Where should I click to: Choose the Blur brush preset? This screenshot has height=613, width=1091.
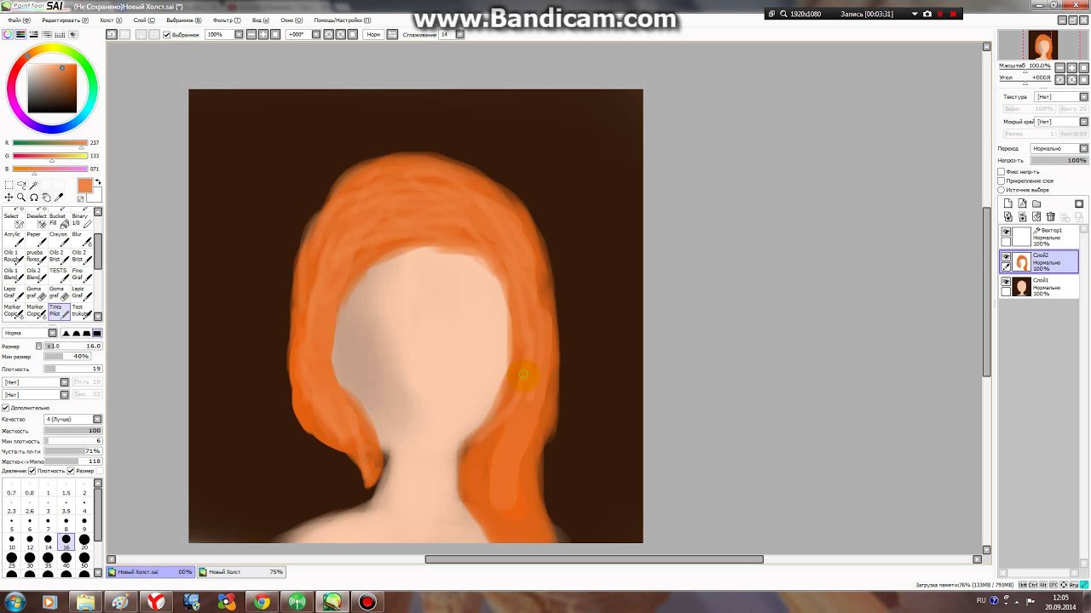[81, 239]
